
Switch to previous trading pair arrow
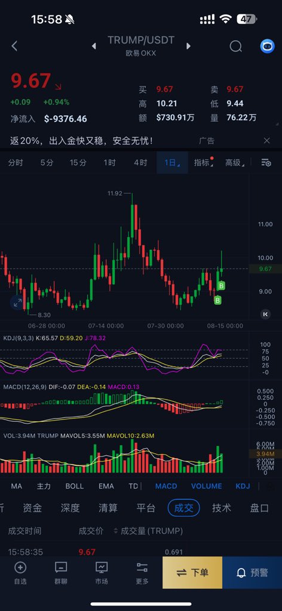tap(94, 47)
